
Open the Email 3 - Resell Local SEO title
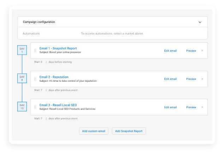pyautogui.click(x=58, y=105)
